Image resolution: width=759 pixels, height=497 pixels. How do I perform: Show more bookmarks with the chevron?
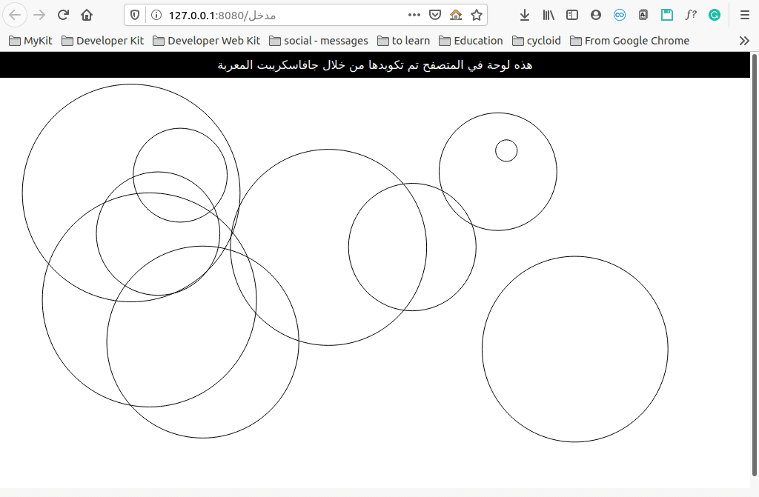(744, 41)
